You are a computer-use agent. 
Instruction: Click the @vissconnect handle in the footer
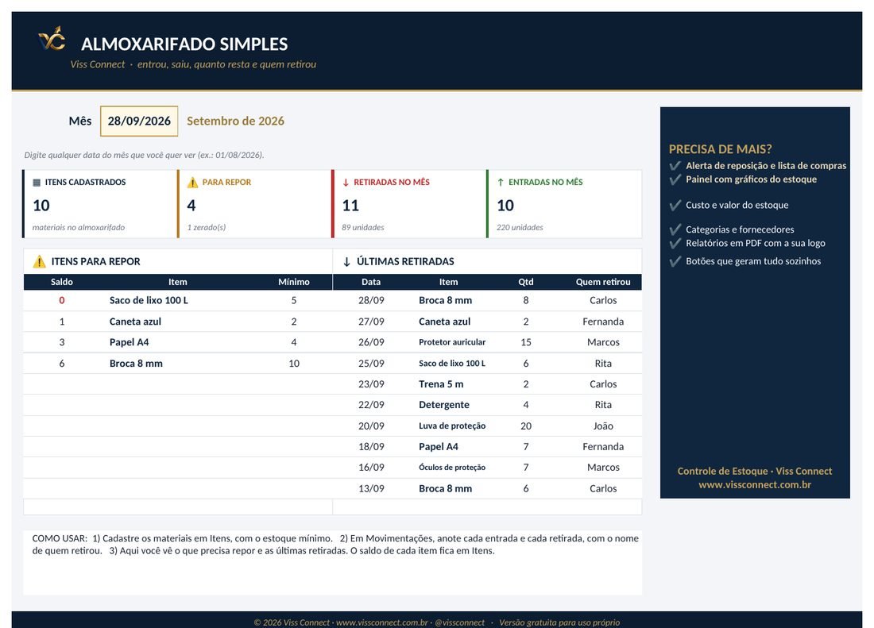pos(460,622)
